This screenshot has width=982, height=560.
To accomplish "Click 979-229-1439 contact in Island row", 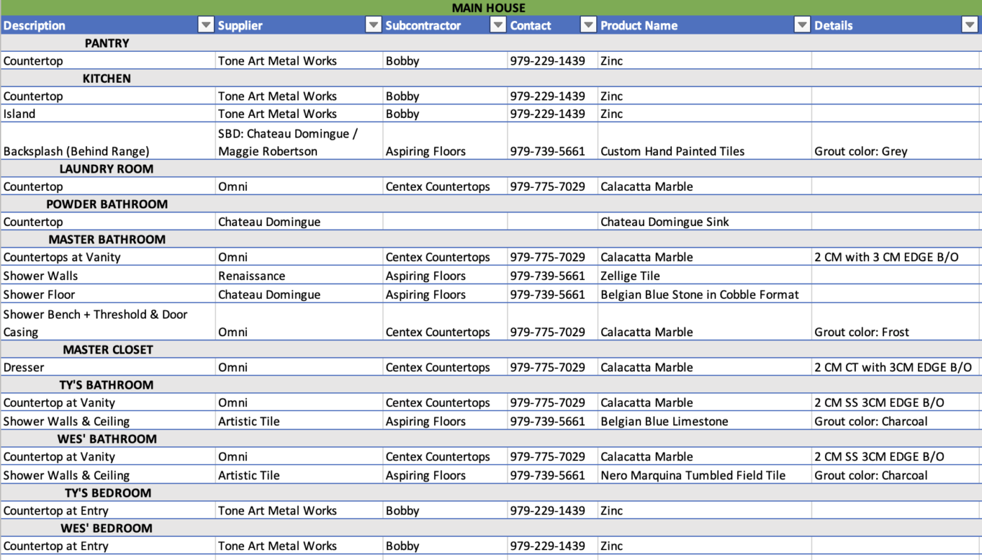I will point(552,114).
